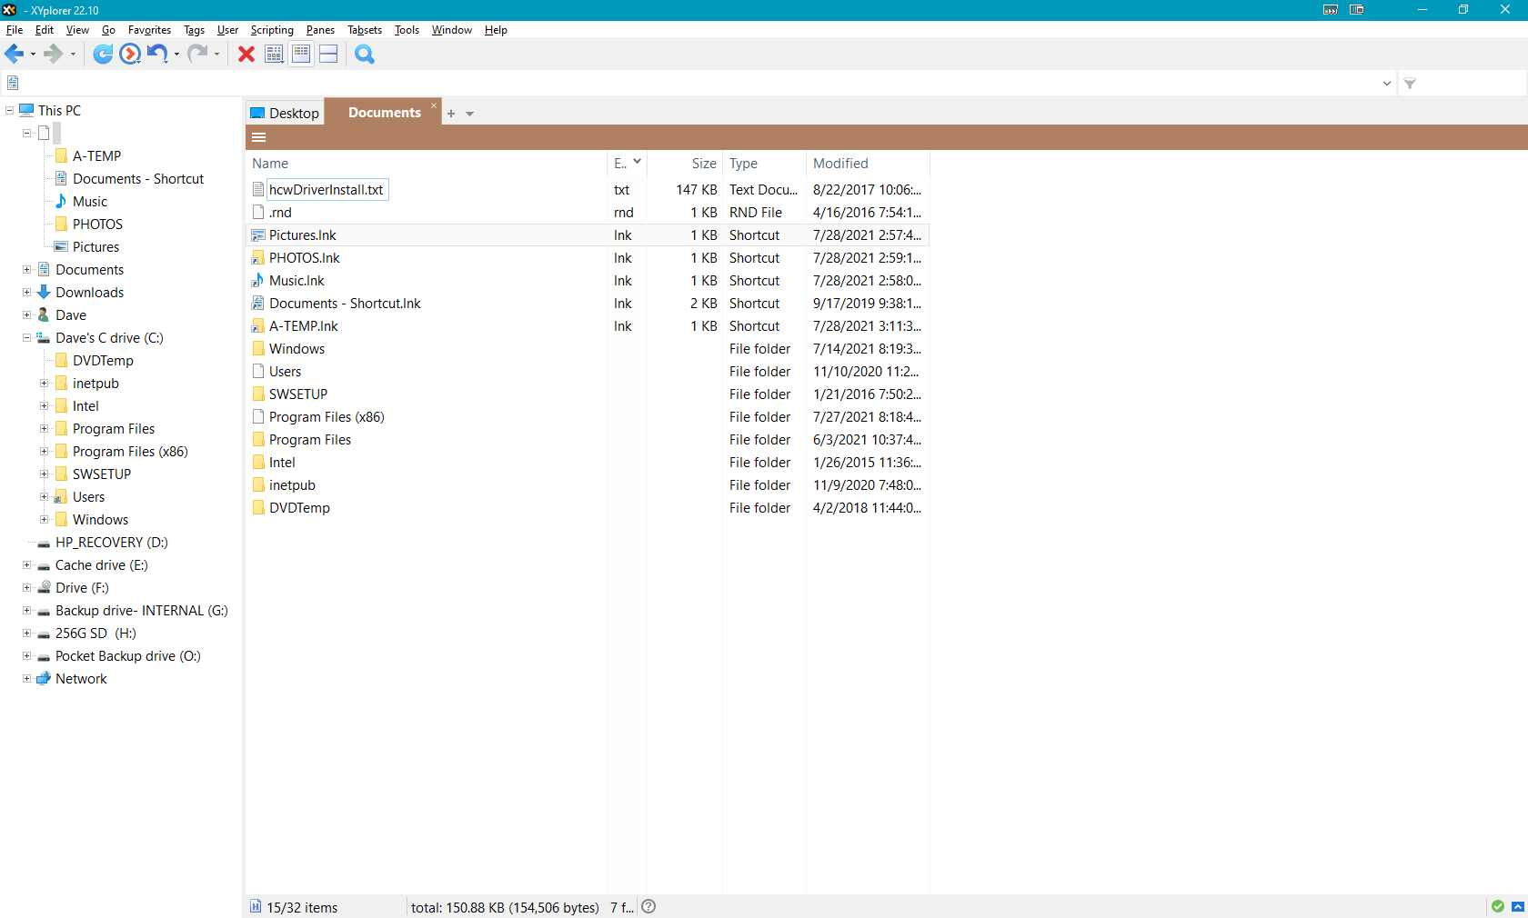Viewport: 1528px width, 918px height.
Task: Switch to the Desktop tab
Action: pos(285,113)
